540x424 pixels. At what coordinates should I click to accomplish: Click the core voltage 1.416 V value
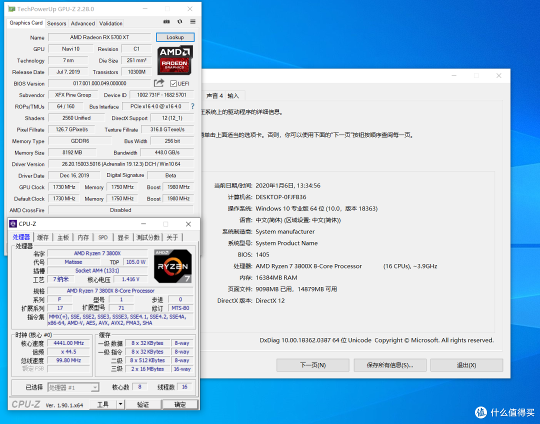click(x=130, y=279)
